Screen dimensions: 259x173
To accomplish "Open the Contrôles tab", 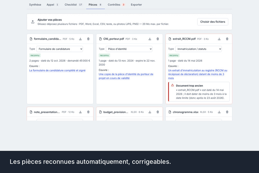I will pos(116,5).
